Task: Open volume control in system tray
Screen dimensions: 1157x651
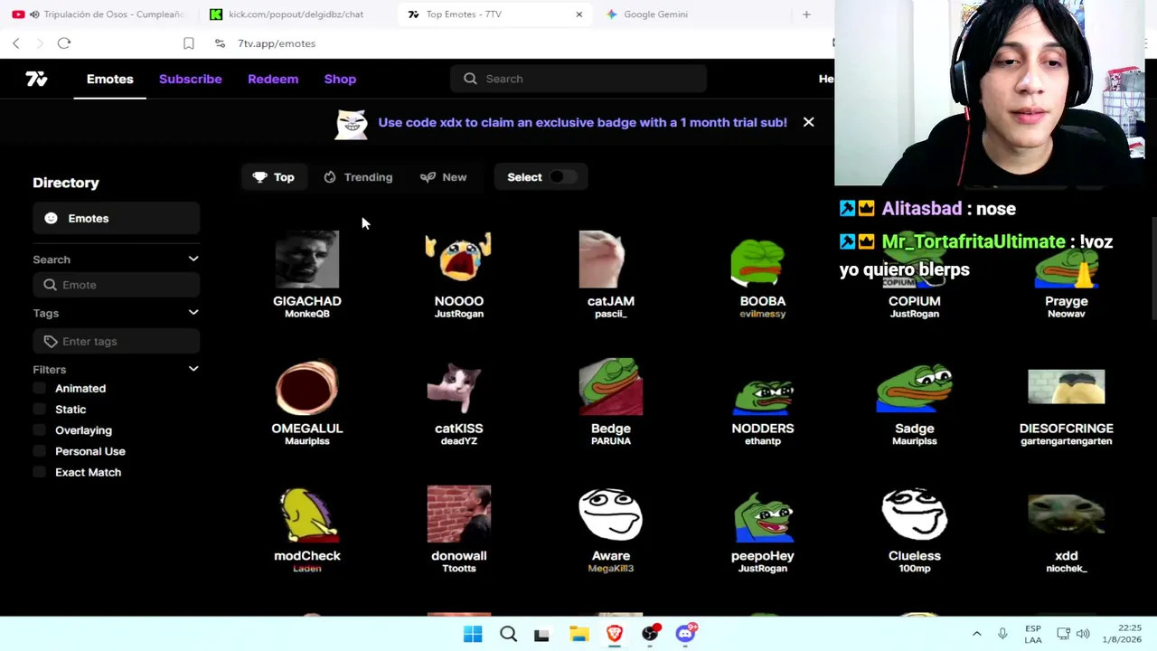Action: [x=1083, y=634]
